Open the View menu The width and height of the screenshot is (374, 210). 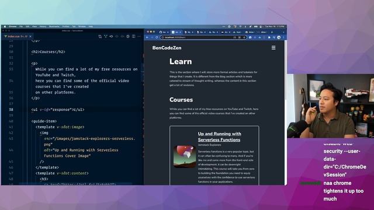click(34, 26)
